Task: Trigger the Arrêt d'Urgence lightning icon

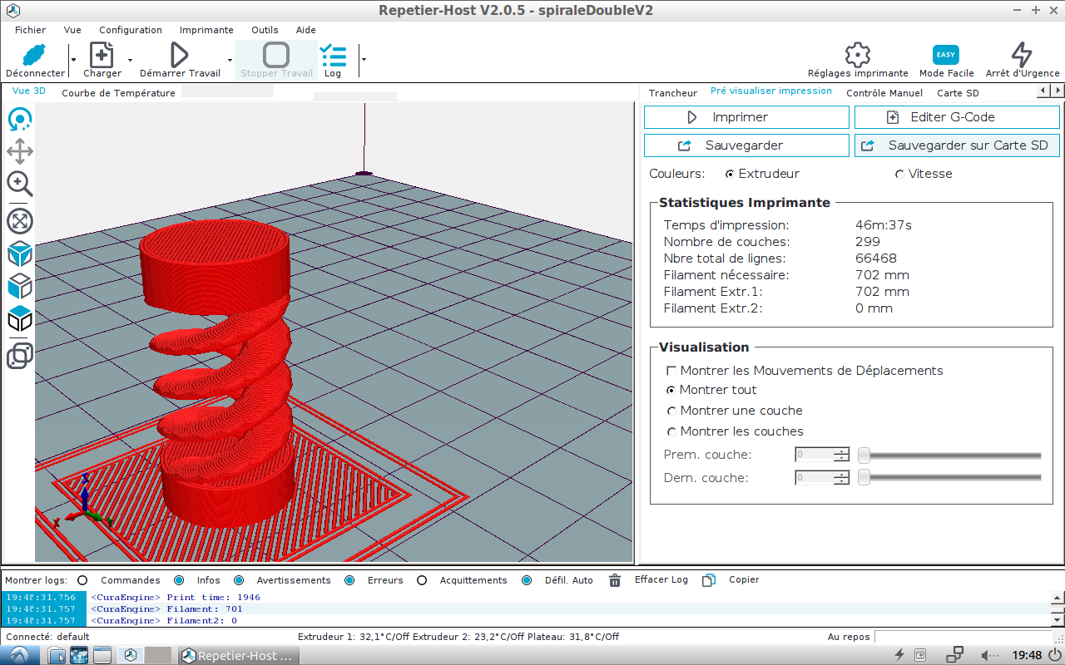Action: [x=1022, y=55]
